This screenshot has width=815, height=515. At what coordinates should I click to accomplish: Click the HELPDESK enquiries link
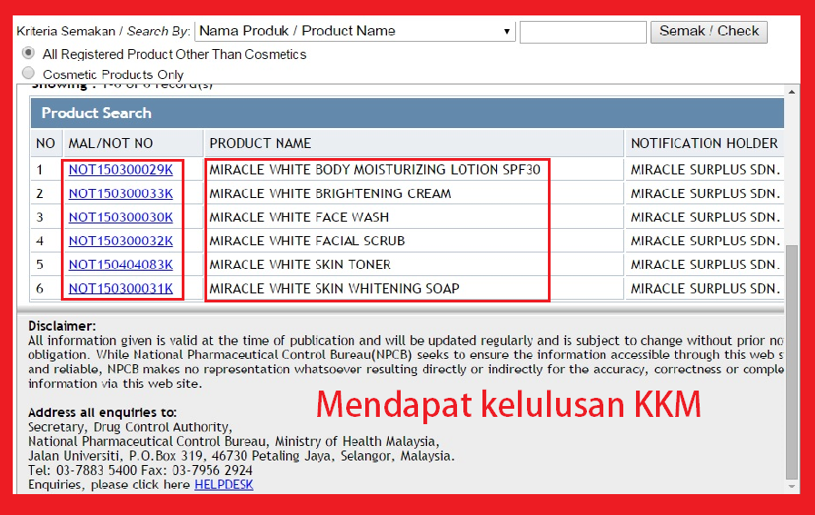224,485
